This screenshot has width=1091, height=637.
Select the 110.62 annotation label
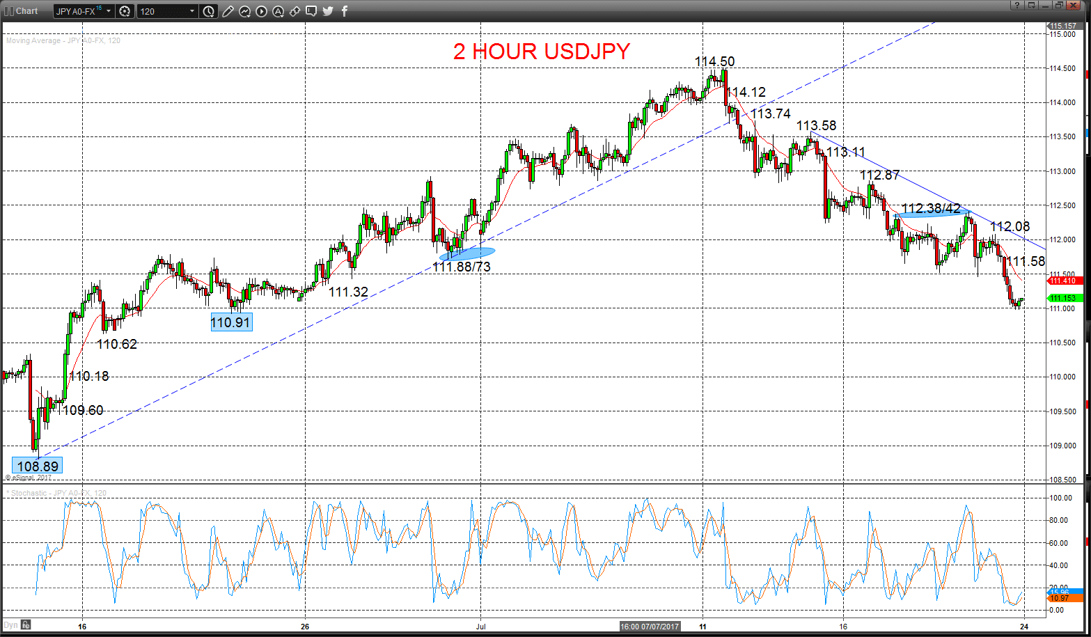coord(117,344)
